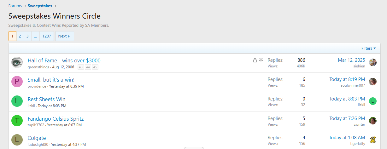The image size is (387, 149).
Task: Open the Filters dropdown
Action: tap(368, 48)
